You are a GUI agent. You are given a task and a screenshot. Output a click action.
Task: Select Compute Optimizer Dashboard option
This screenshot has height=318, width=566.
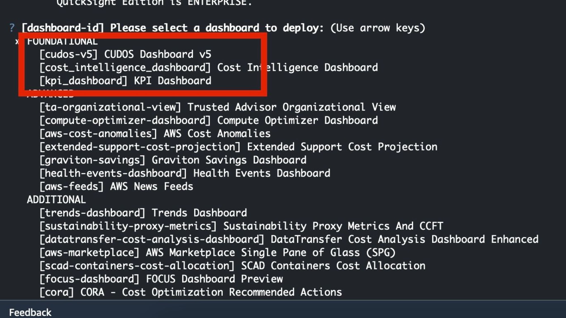click(x=208, y=120)
